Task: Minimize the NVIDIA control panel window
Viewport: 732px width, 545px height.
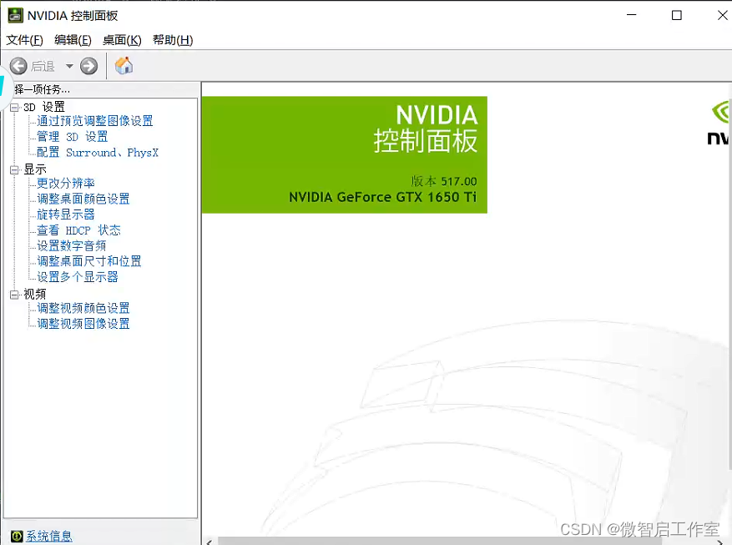Action: pos(632,15)
